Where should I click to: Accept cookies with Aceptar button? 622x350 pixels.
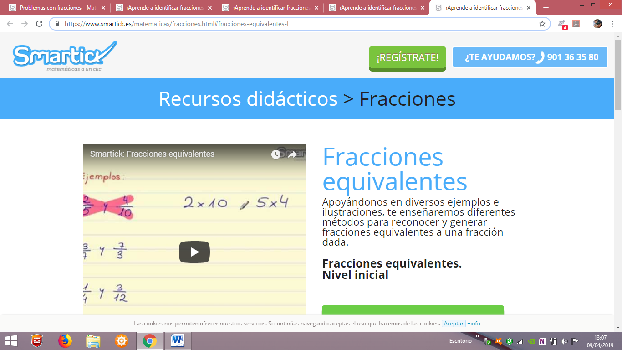[x=454, y=324]
